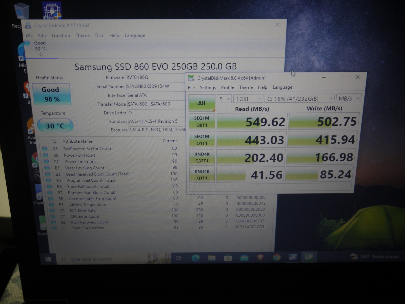Open the Windows Start menu
The width and height of the screenshot is (405, 304).
(x=48, y=259)
